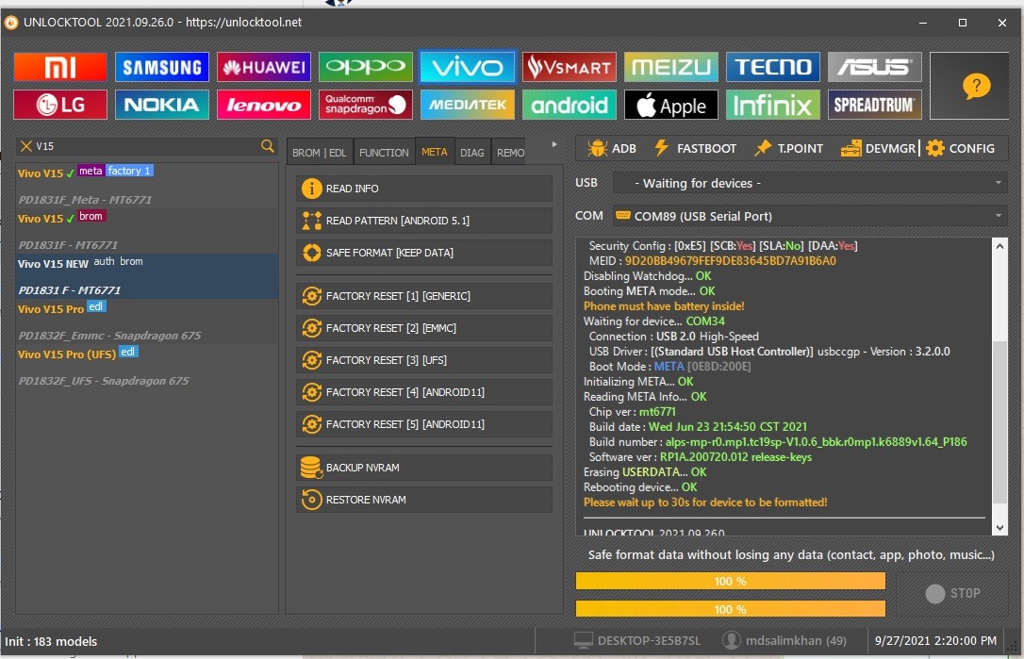Image resolution: width=1024 pixels, height=659 pixels.
Task: Select the LG brand logo
Action: coord(60,105)
